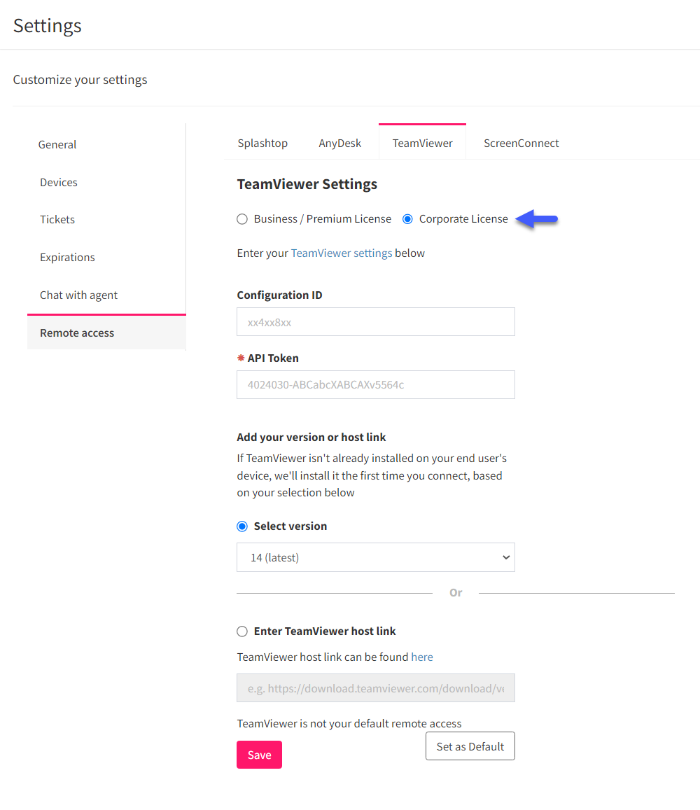Open the 14 (latest) version dropdown
The height and width of the screenshot is (810, 700).
point(376,557)
